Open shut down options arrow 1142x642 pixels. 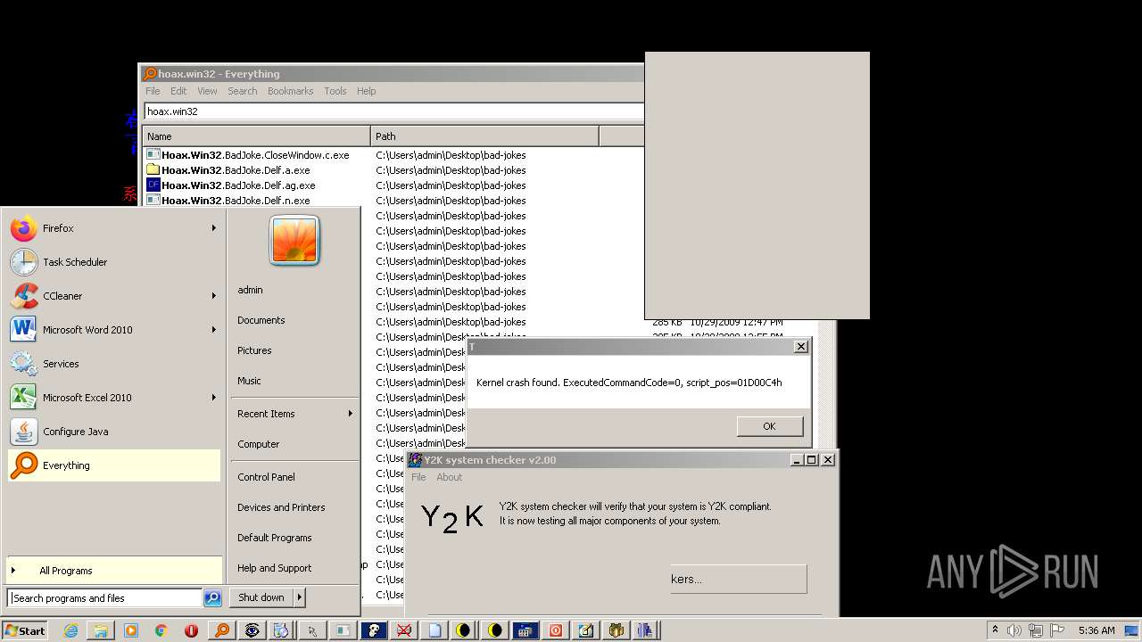click(300, 597)
